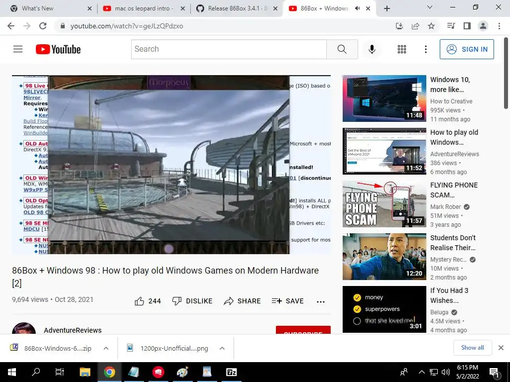
Task: Open If You Had 3 Wishes thumbnail
Action: coord(384,309)
